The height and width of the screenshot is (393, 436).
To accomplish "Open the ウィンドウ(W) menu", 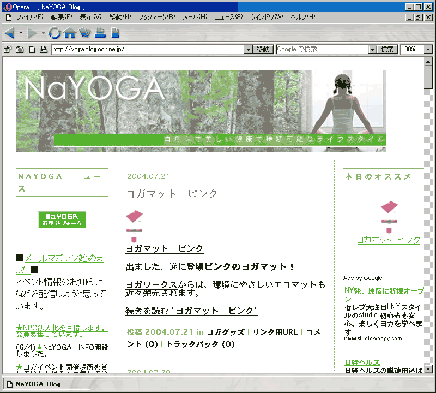I will tap(267, 17).
